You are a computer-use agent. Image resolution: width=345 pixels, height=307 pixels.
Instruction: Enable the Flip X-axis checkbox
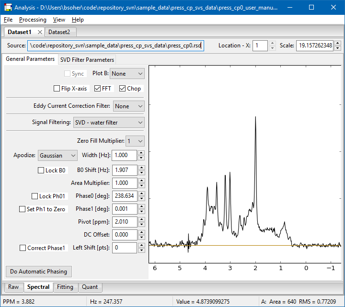57,89
